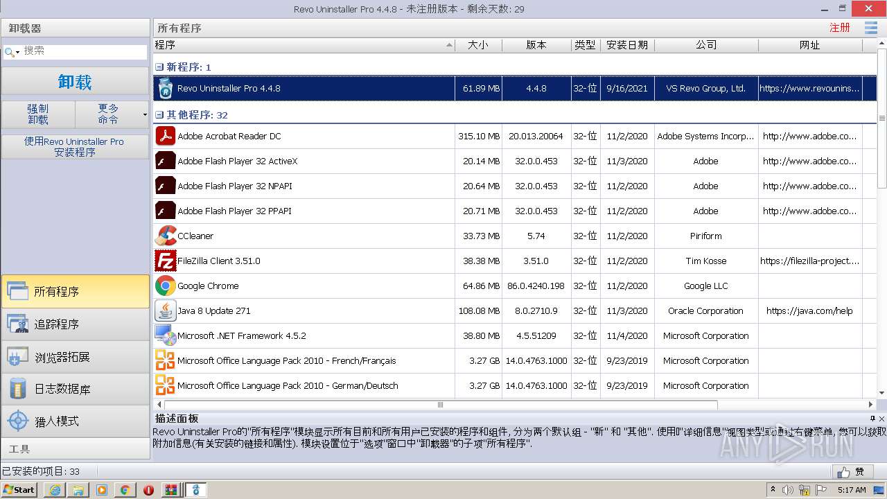Open the 工具 section
Image resolution: width=887 pixels, height=499 pixels.
(75, 449)
